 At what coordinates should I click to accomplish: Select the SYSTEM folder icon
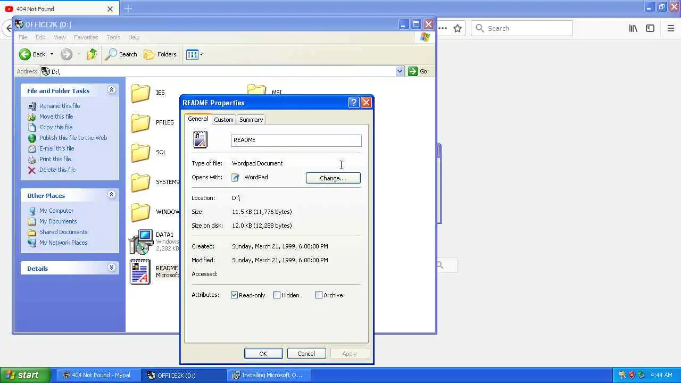(140, 182)
